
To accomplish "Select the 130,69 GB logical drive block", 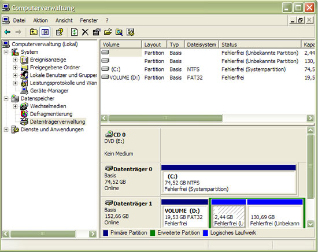I will click(x=275, y=214).
